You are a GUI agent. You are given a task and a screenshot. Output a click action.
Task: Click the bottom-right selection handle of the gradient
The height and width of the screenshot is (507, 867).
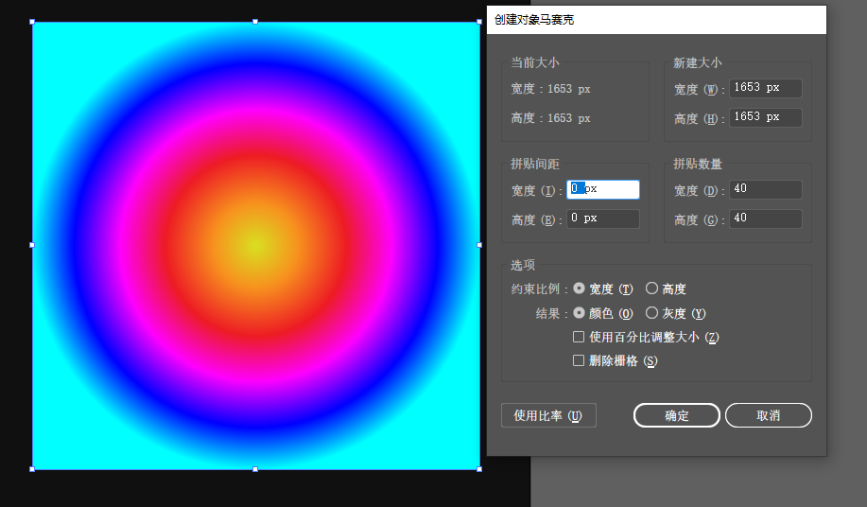pos(479,469)
